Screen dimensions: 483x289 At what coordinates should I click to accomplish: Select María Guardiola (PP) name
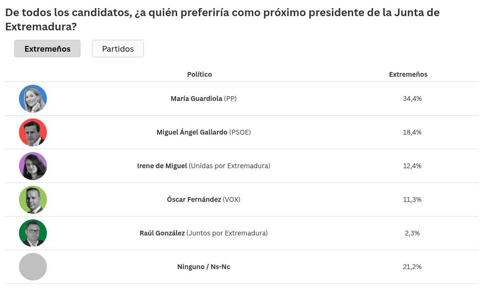(x=204, y=99)
